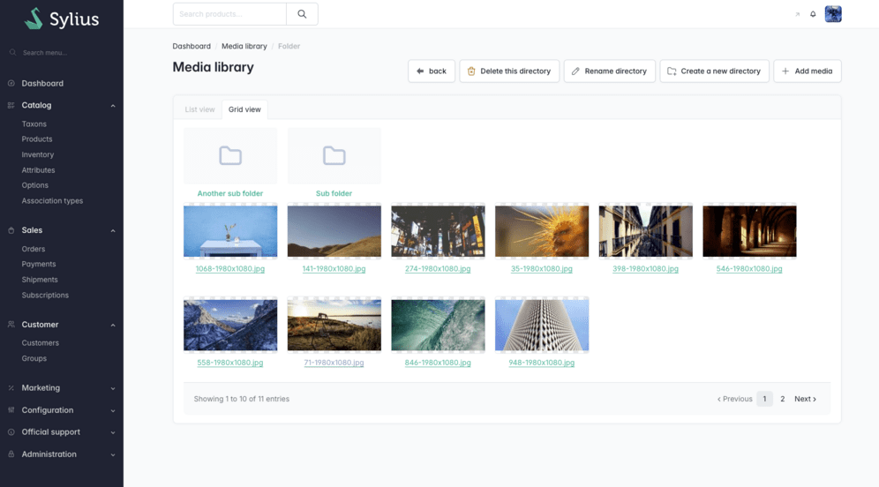Open the Sub folder icon
The width and height of the screenshot is (879, 487).
(334, 156)
